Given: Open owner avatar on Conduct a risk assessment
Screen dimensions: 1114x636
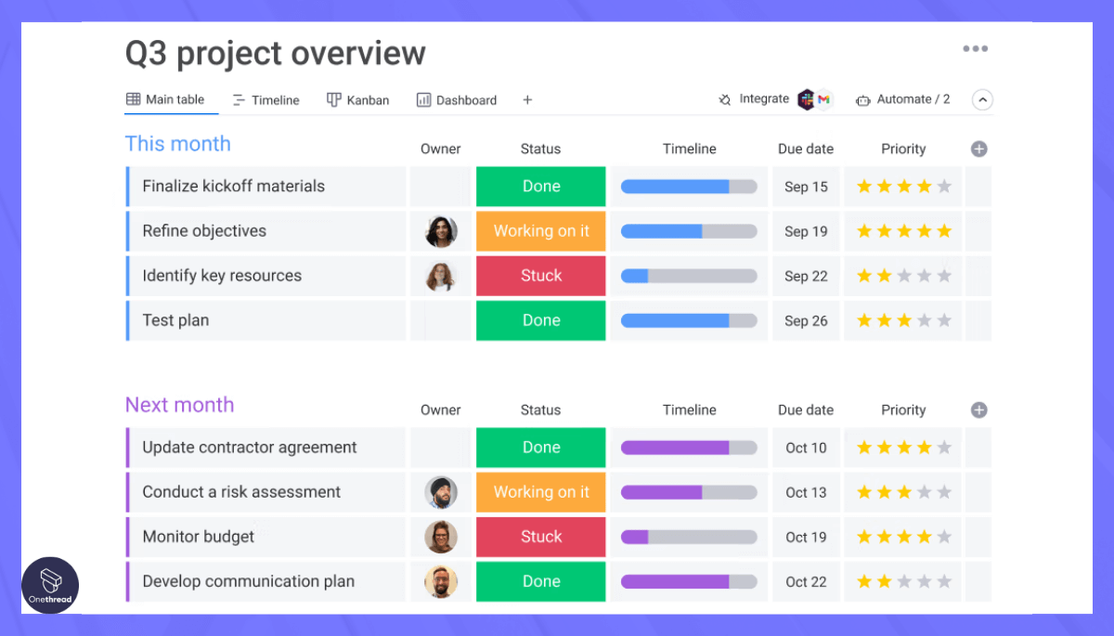Looking at the screenshot, I should click(x=441, y=492).
